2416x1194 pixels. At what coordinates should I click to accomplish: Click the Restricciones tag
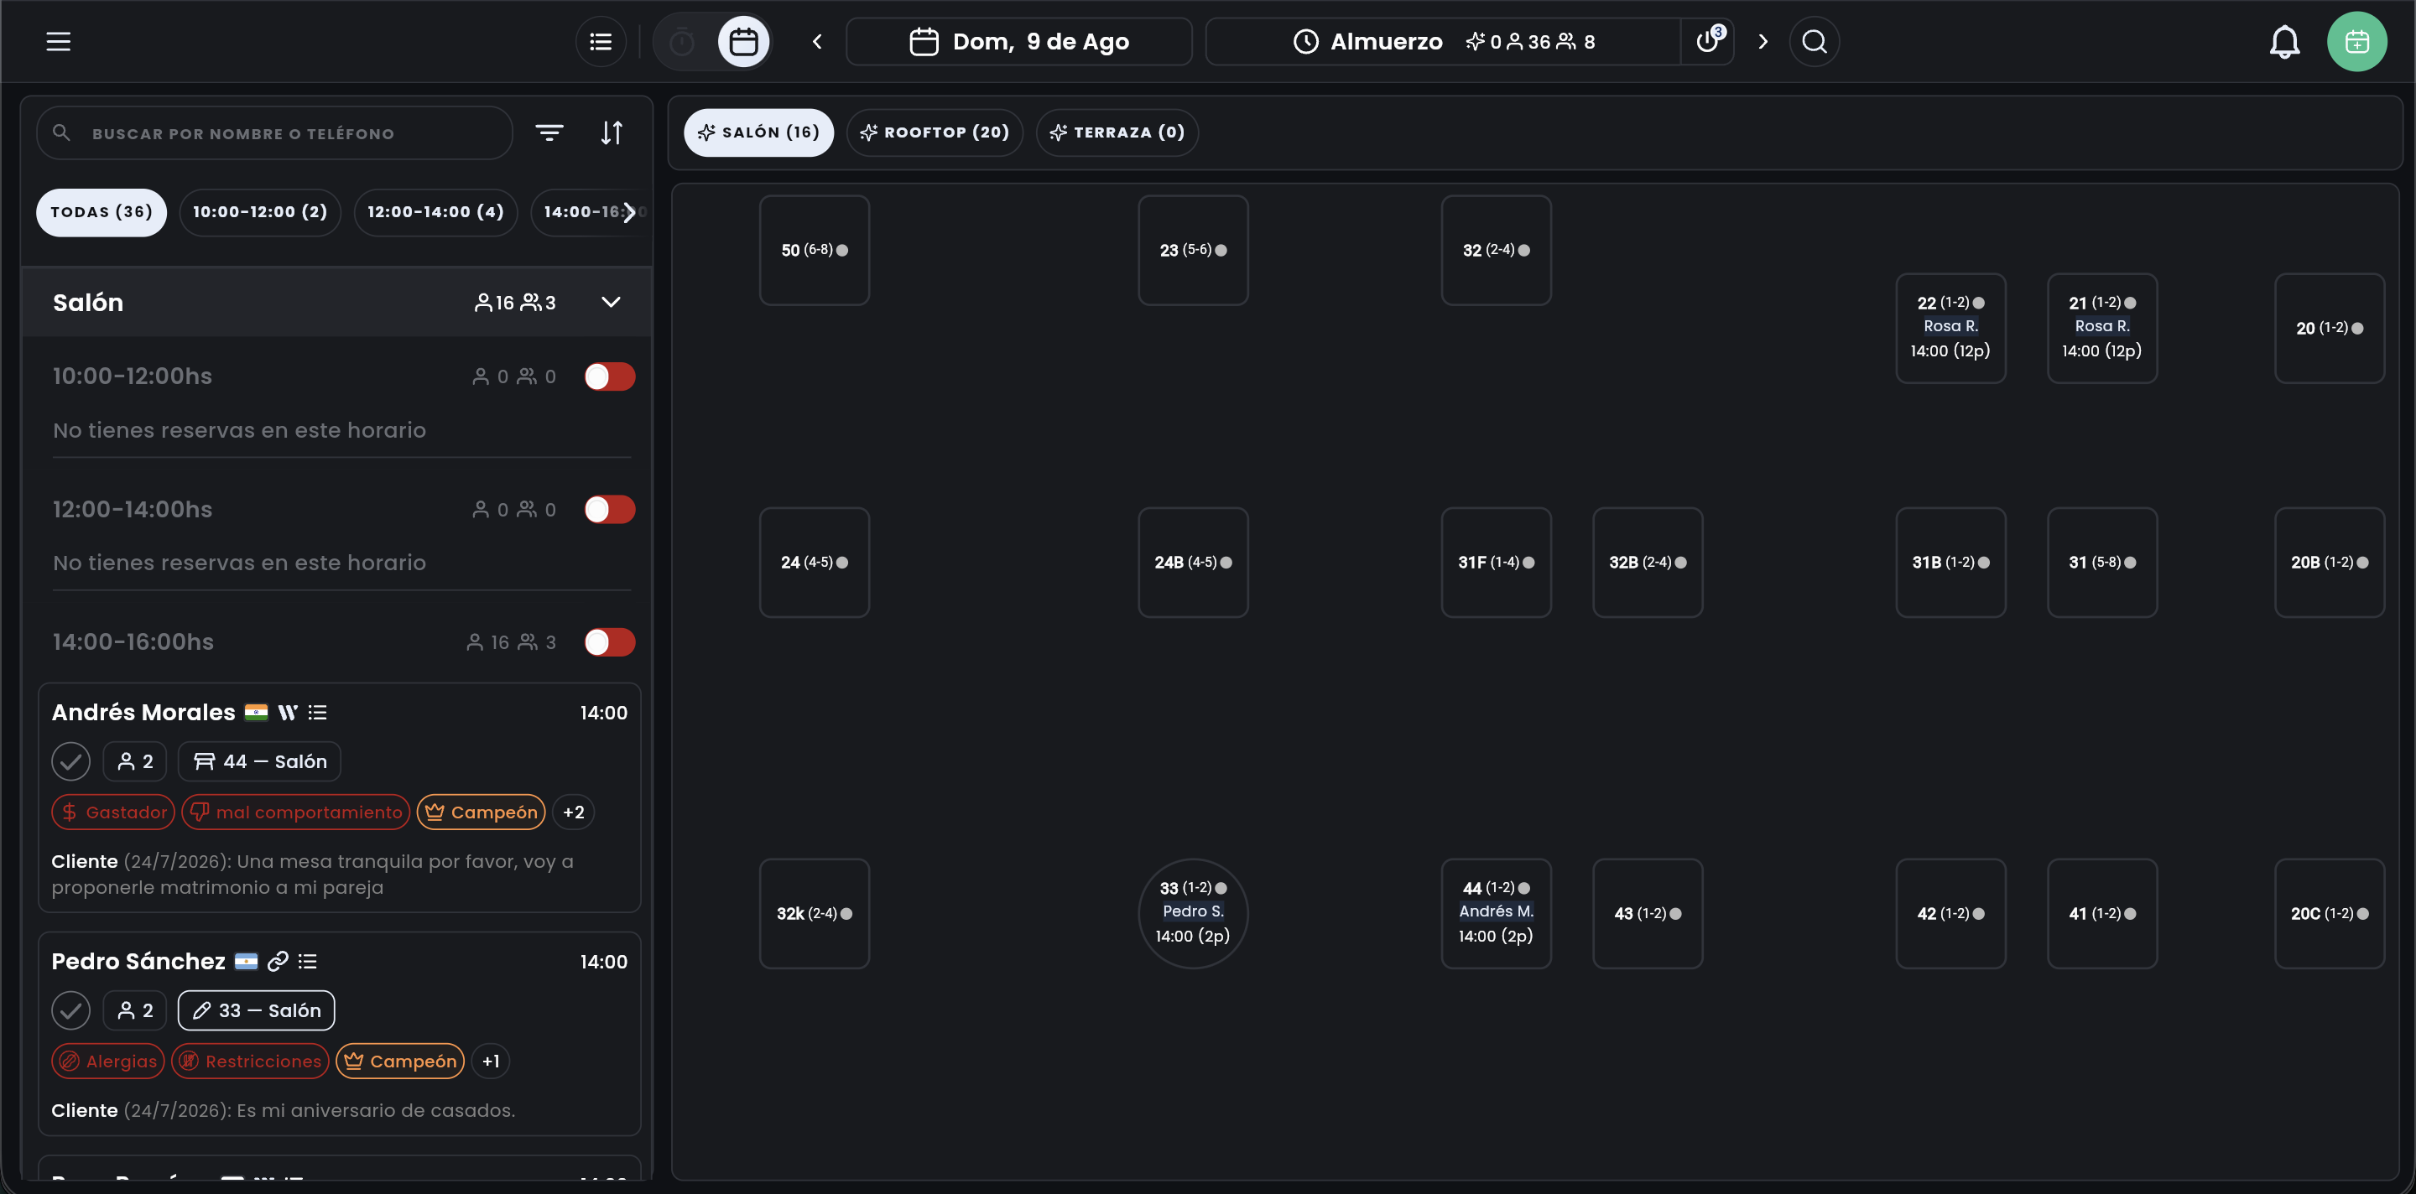coord(249,1062)
